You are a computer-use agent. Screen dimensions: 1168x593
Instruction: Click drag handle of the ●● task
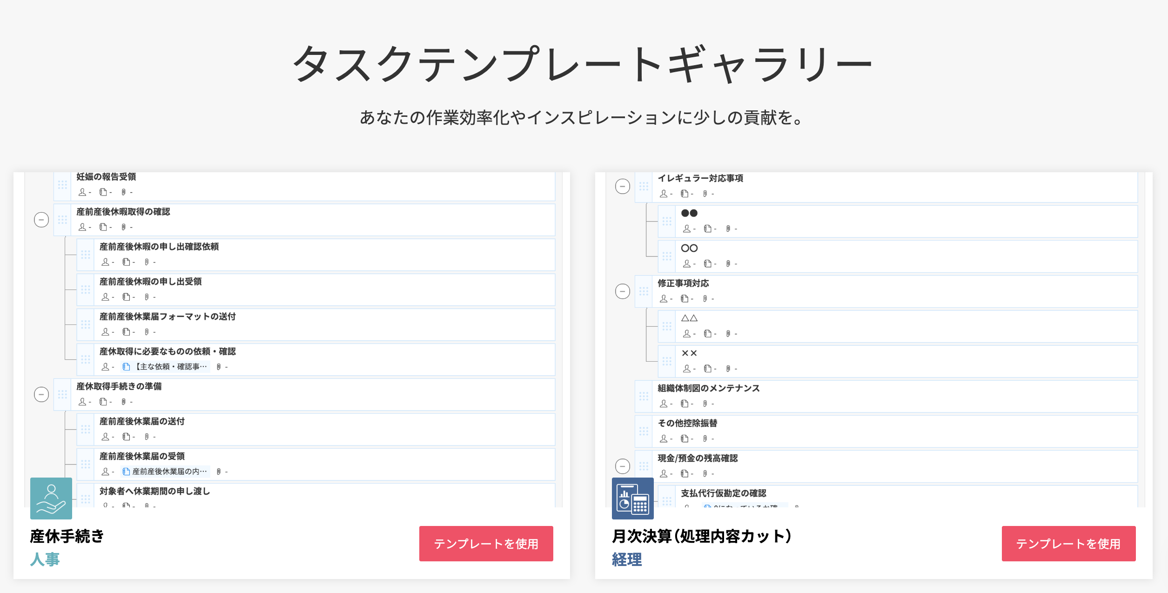667,221
